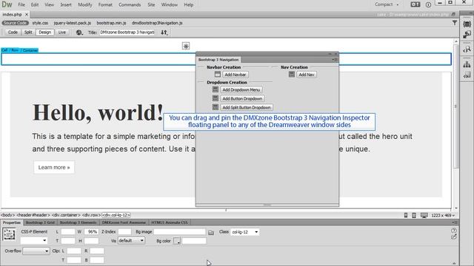This screenshot has height=266, width=474.
Task: Open the Modify menu
Action: (x=85, y=4)
